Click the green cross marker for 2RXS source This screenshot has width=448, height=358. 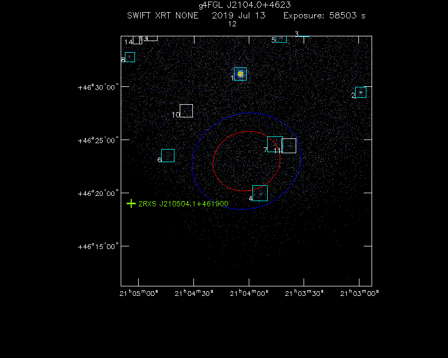[x=131, y=204]
